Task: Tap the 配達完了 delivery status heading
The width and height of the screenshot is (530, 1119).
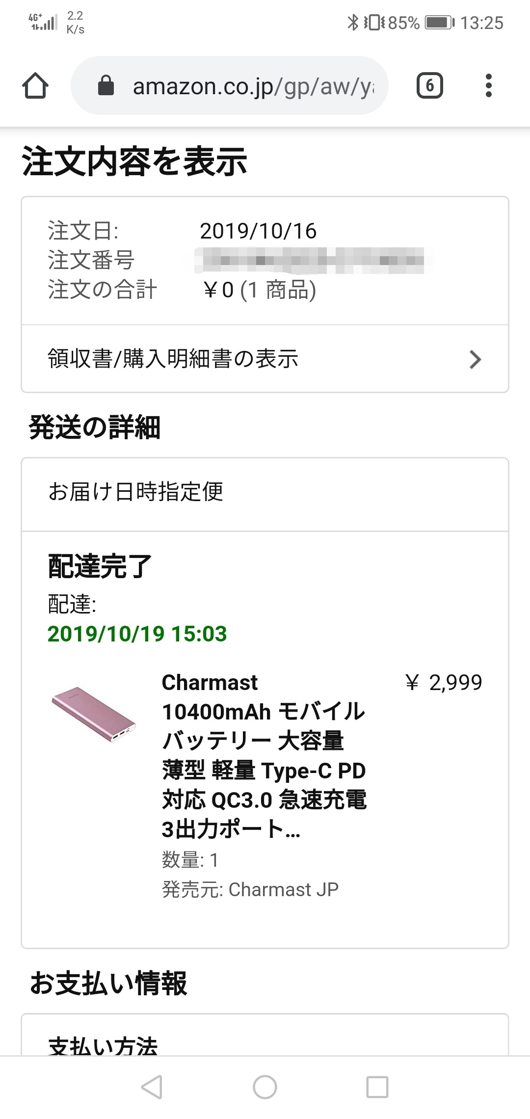Action: tap(100, 566)
